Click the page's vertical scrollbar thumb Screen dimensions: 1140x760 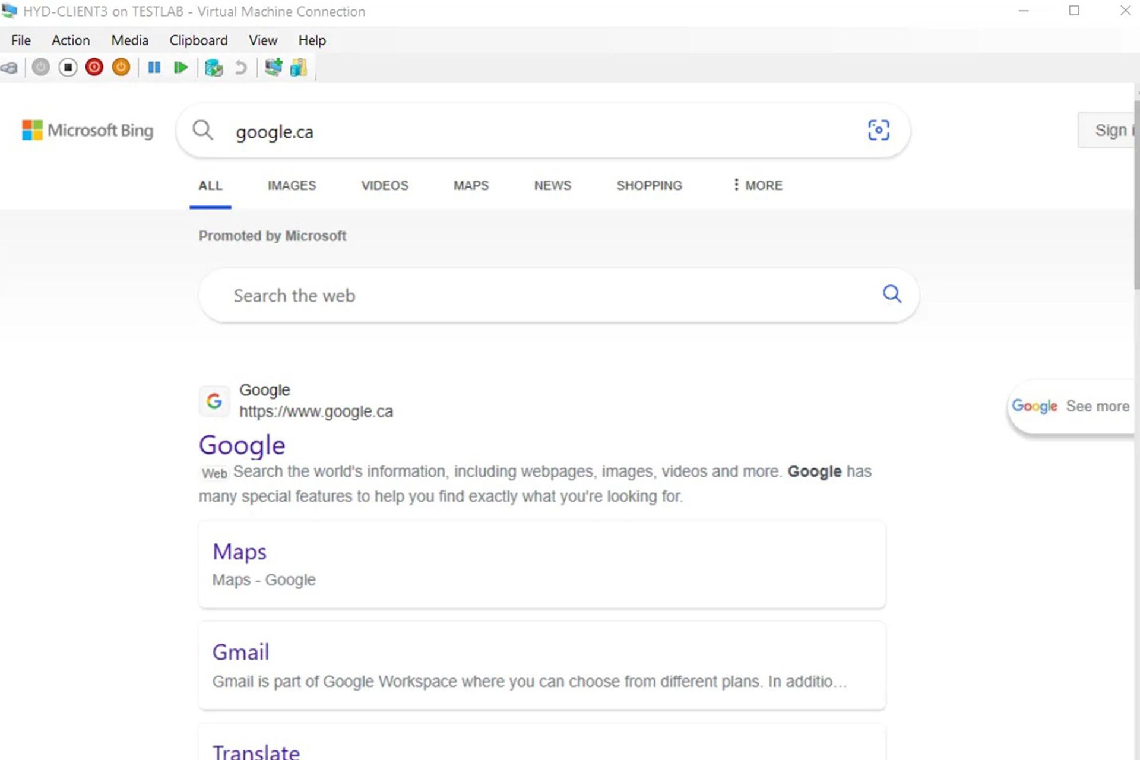1136,195
